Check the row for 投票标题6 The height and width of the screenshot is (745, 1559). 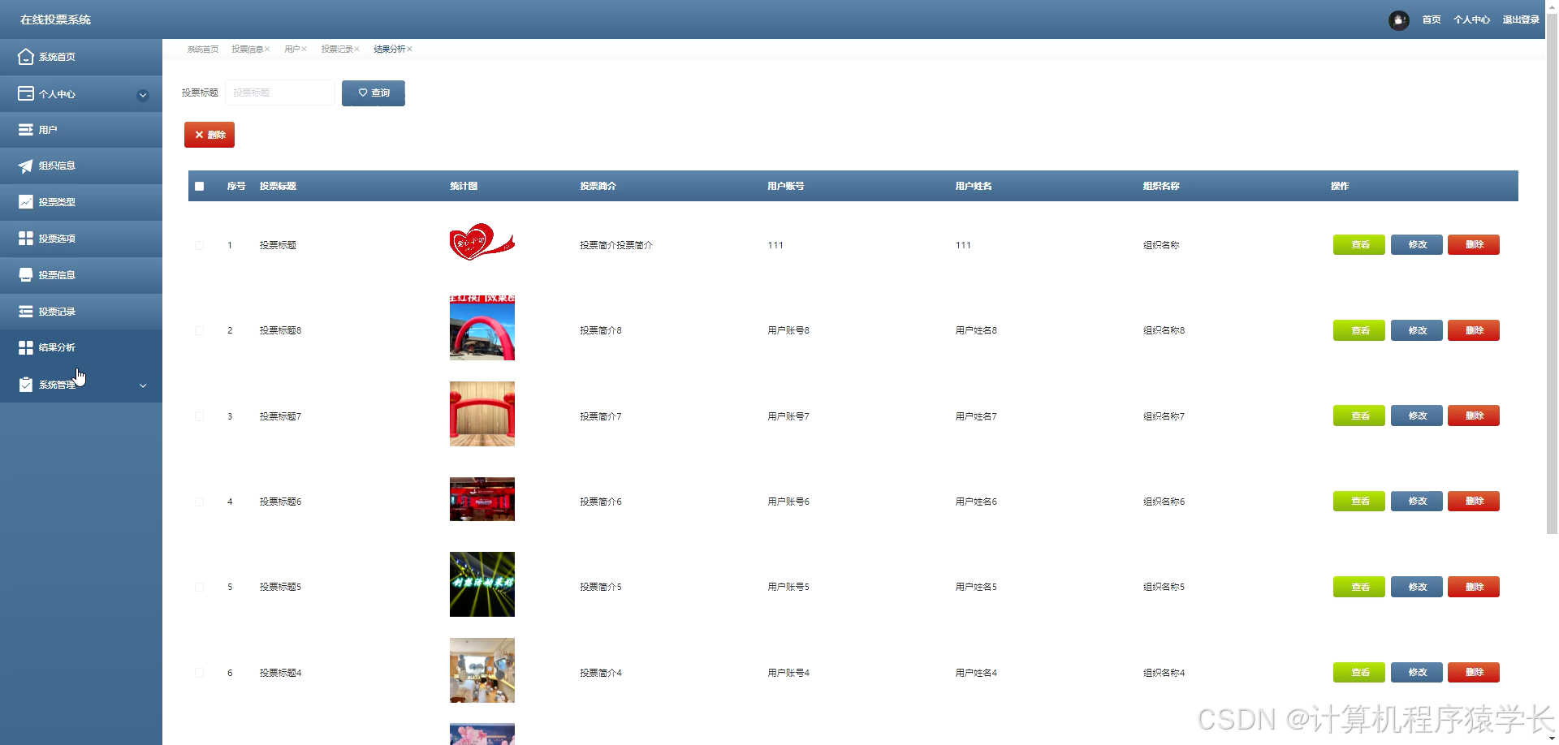tap(199, 502)
